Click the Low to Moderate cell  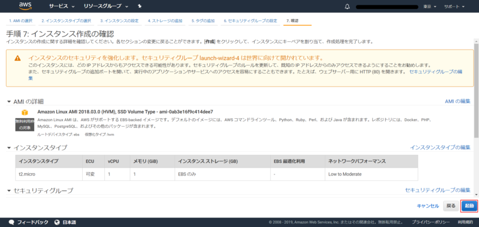tap(371, 174)
